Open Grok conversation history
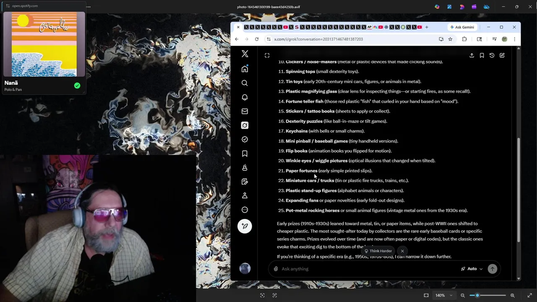This screenshot has width=537, height=302. 492,55
